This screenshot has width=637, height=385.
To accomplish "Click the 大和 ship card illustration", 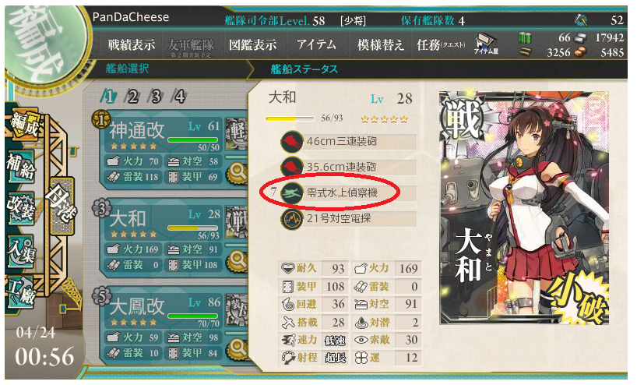I will [x=524, y=207].
